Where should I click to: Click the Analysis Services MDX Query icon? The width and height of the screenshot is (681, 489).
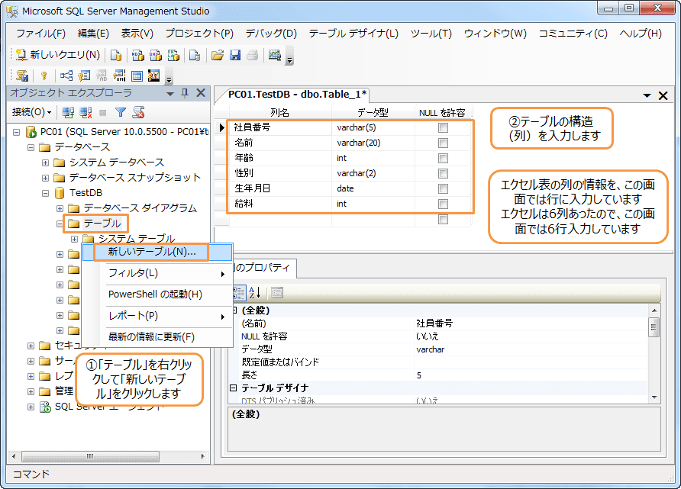point(137,55)
